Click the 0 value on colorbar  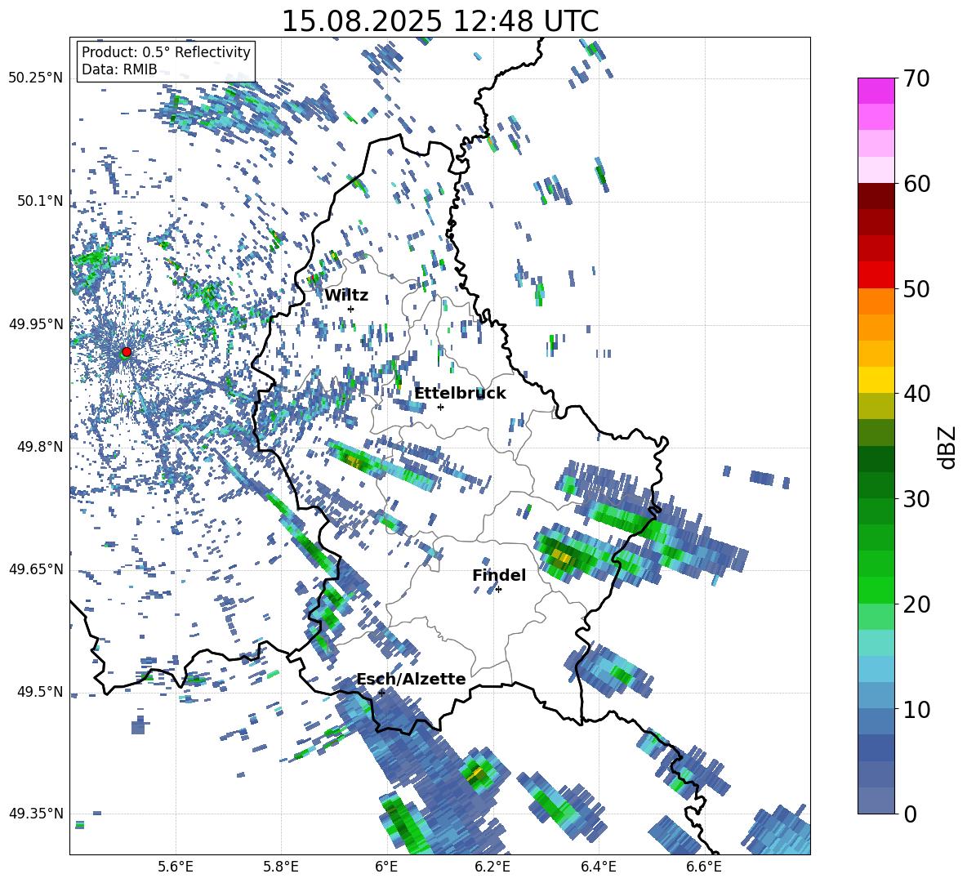[x=909, y=814]
